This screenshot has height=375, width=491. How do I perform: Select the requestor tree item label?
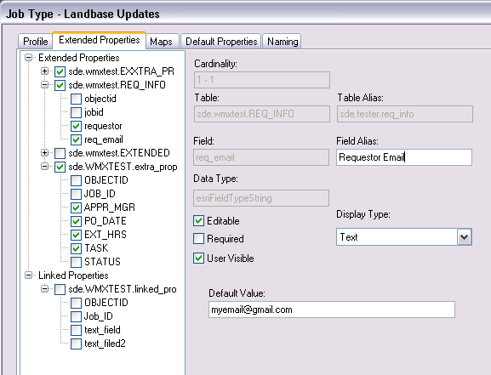(x=103, y=126)
